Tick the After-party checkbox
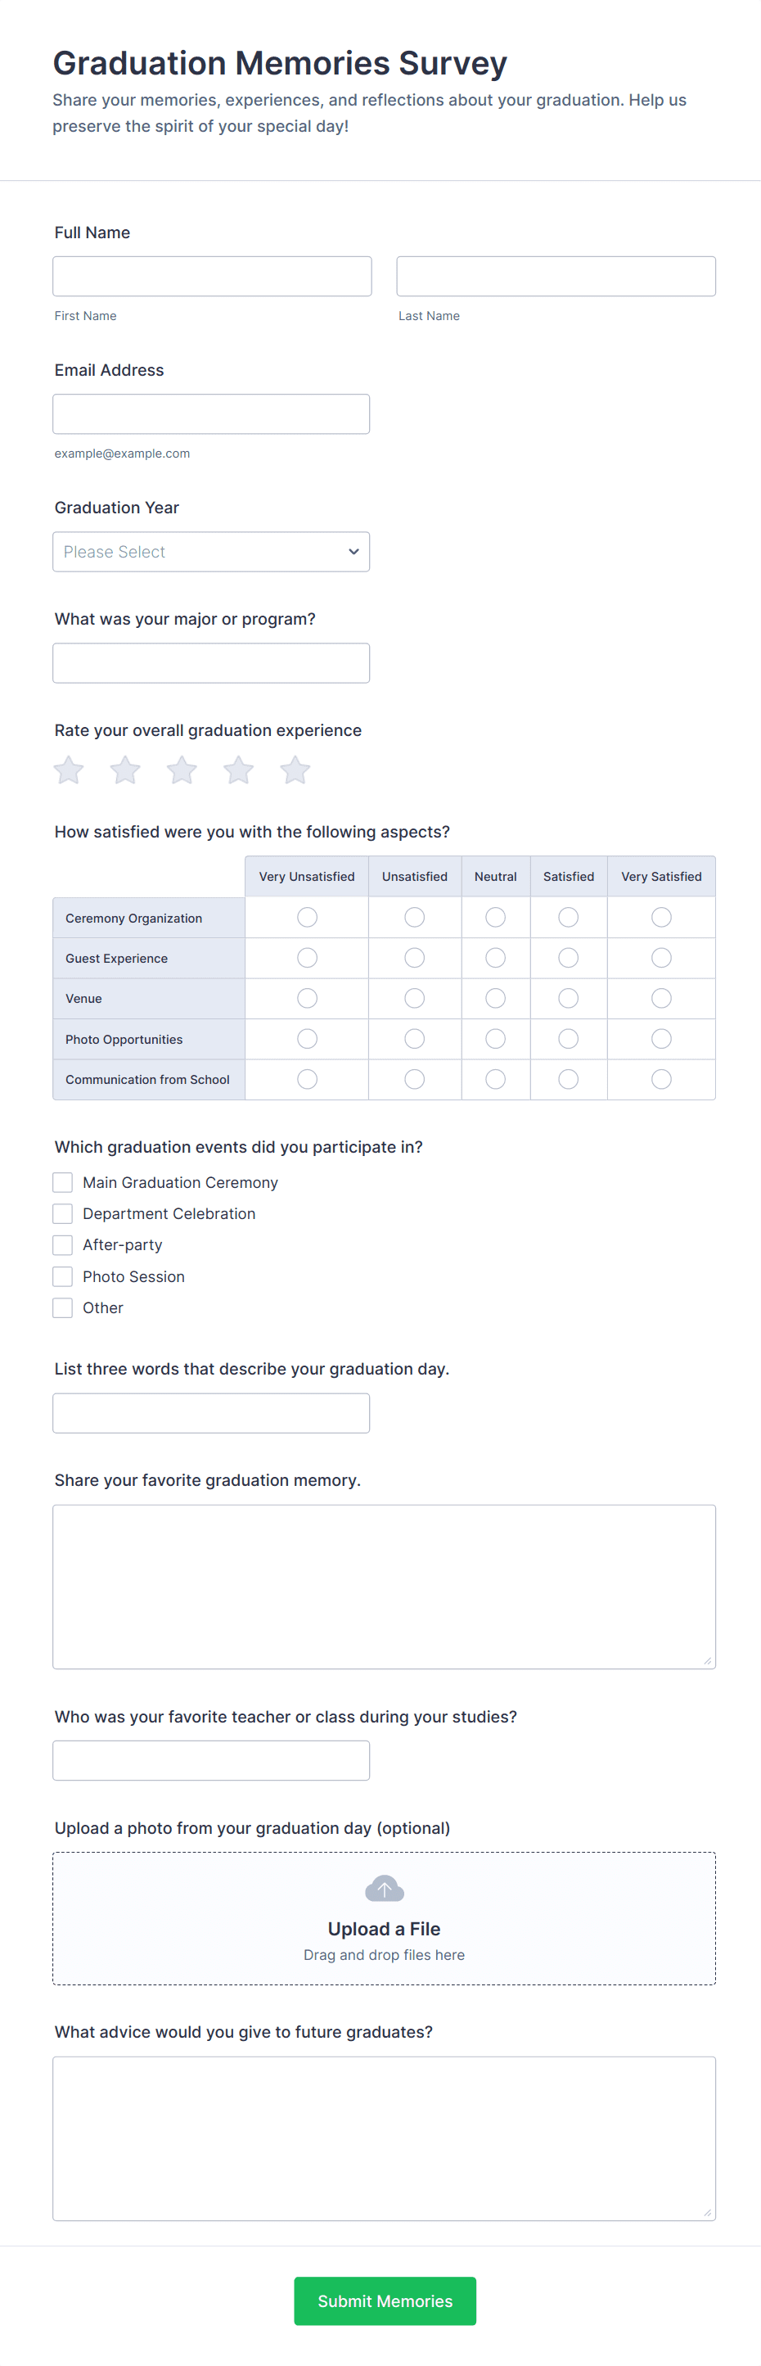761x2366 pixels. point(62,1244)
